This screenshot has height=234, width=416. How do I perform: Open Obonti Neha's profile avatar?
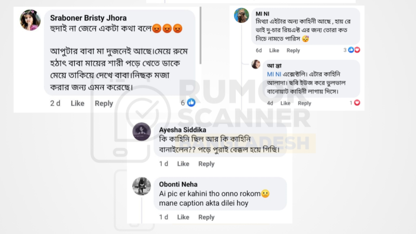tap(142, 186)
